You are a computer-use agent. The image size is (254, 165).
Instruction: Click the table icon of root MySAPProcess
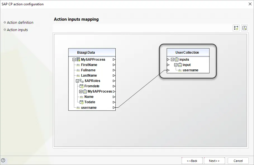pyautogui.click(x=78, y=60)
